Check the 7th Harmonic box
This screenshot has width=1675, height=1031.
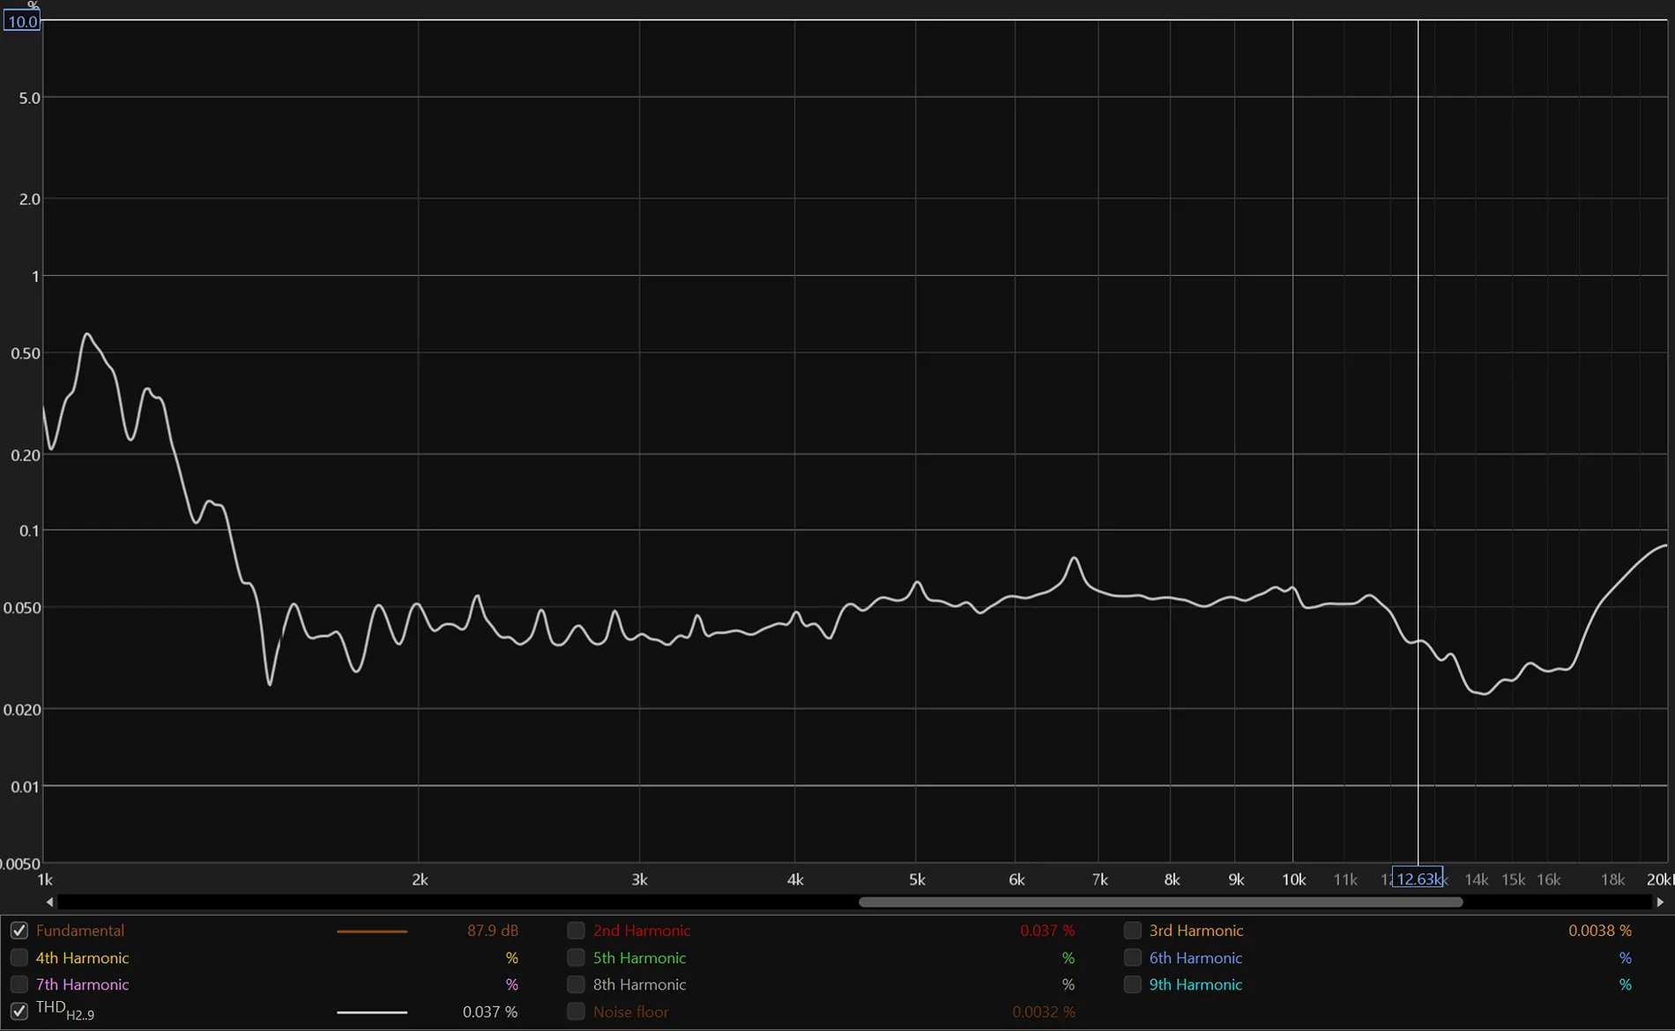19,984
